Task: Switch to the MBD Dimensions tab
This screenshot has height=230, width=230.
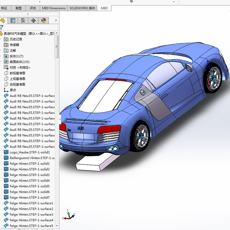Action: tap(54, 8)
